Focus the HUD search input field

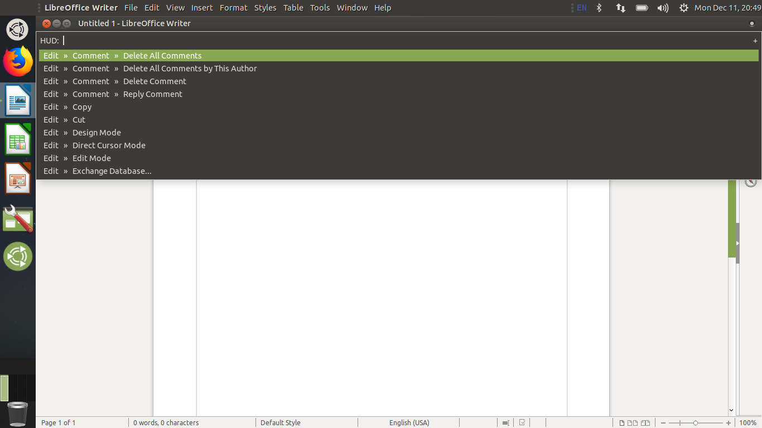coord(405,40)
